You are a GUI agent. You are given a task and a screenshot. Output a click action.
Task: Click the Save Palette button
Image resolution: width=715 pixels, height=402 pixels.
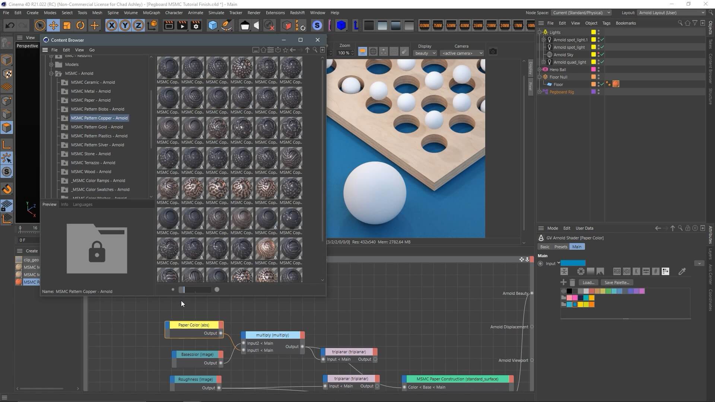tap(616, 283)
